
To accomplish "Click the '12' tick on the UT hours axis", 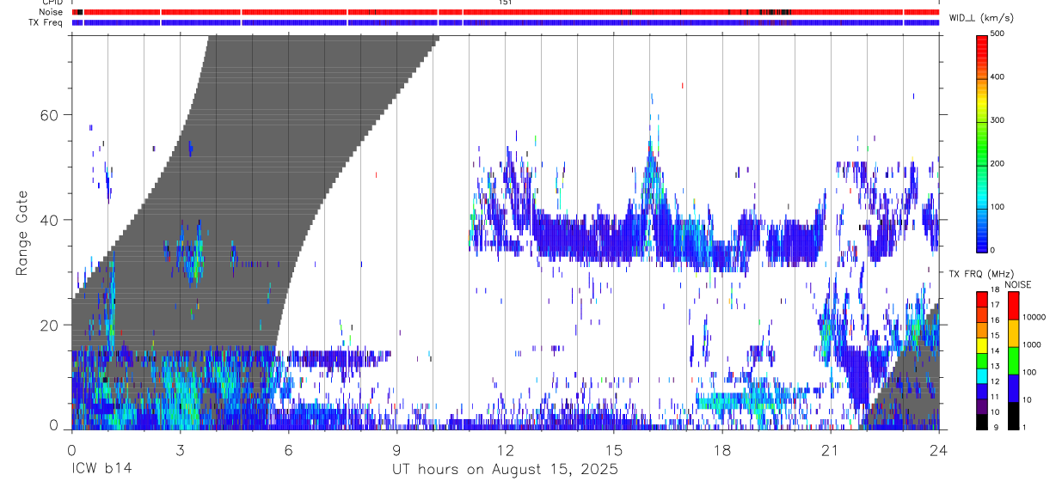I will coord(505,449).
